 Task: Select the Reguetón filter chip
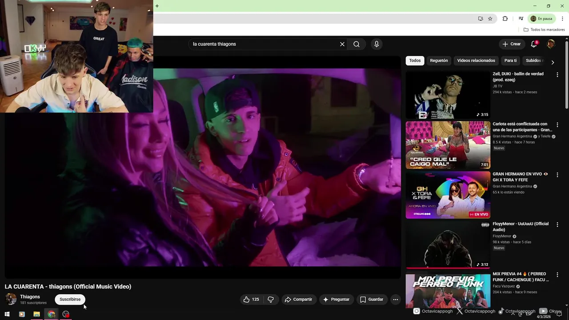tap(439, 60)
